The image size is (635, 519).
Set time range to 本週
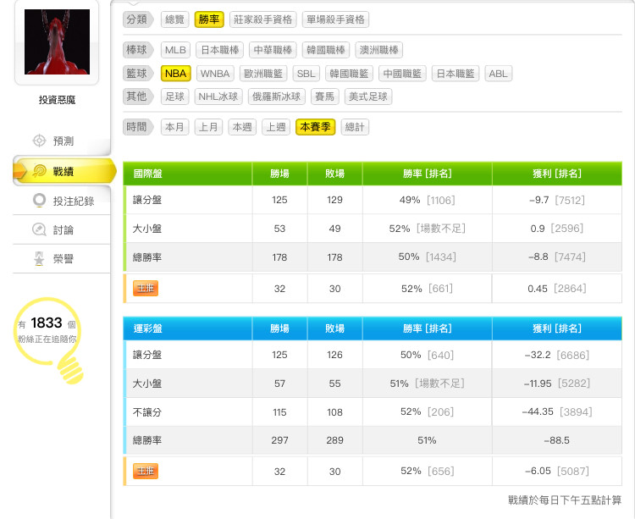(242, 127)
